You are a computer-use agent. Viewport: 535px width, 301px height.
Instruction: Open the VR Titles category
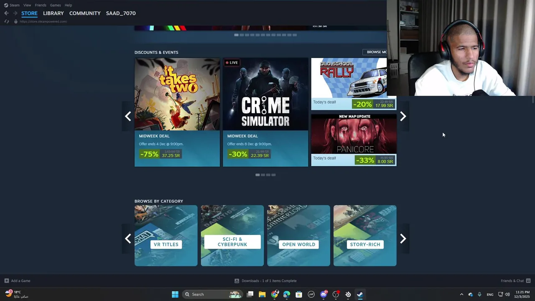166,236
